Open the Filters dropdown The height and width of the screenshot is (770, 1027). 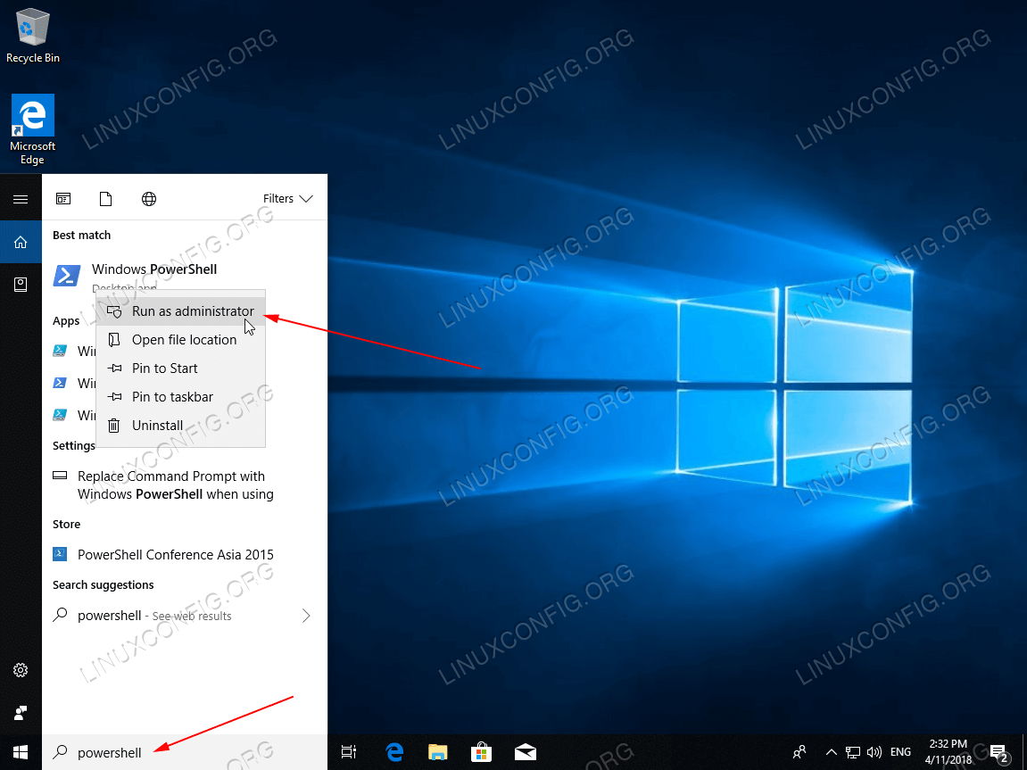(288, 198)
